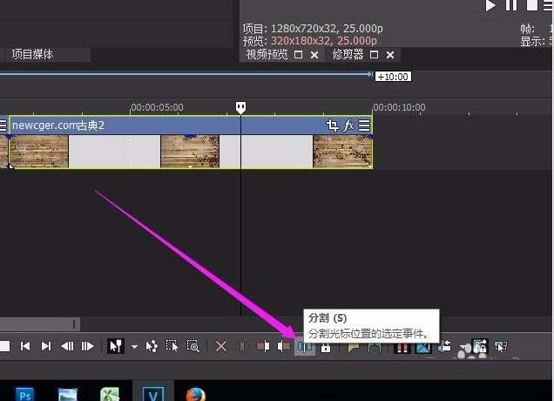Float the 修剪器 window
This screenshot has width=554, height=401.
point(375,55)
